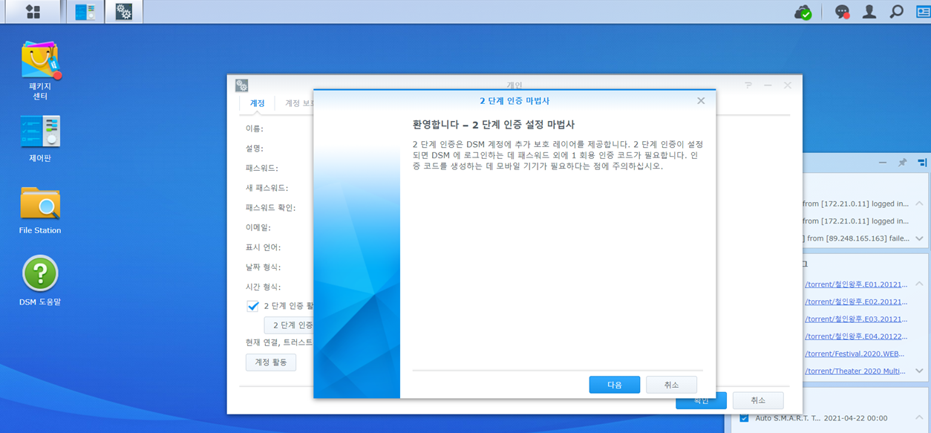Click the 2021-04-22 00:00 schedule time

click(x=855, y=418)
